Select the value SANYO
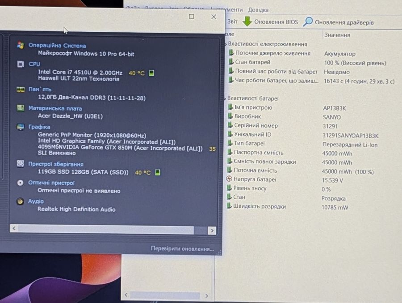 (x=332, y=117)
